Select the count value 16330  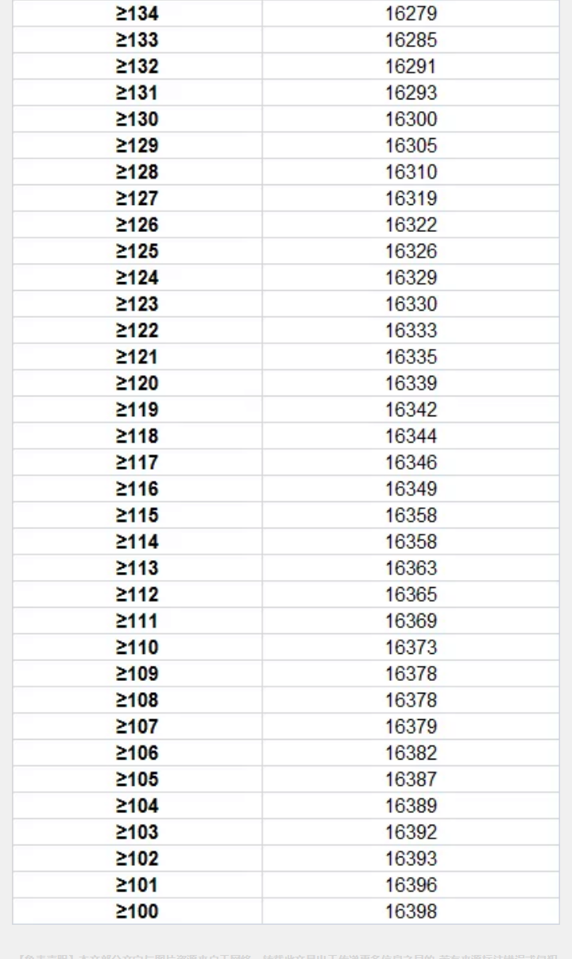pos(411,304)
